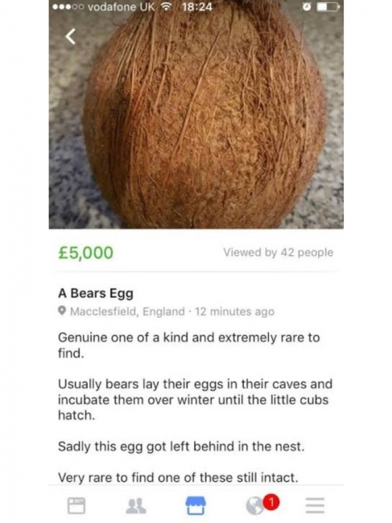Open the Macclesfield, England location link
The image size is (392, 523).
[x=127, y=311]
